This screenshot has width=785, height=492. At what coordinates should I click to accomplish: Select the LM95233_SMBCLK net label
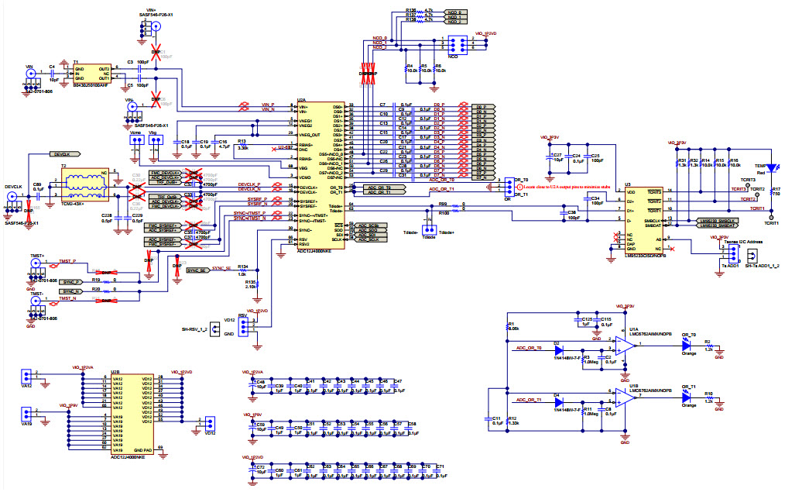[718, 221]
